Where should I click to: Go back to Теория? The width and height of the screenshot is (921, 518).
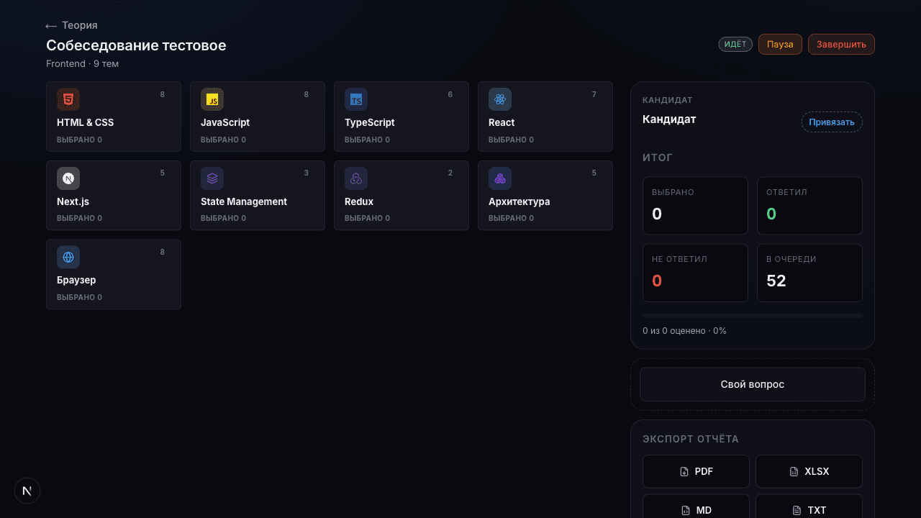[x=71, y=25]
